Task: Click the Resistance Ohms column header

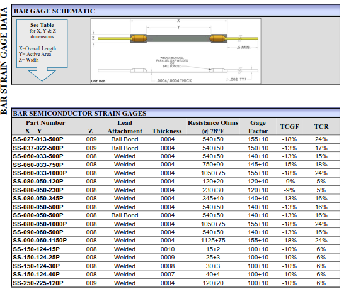Action: pos(213,127)
